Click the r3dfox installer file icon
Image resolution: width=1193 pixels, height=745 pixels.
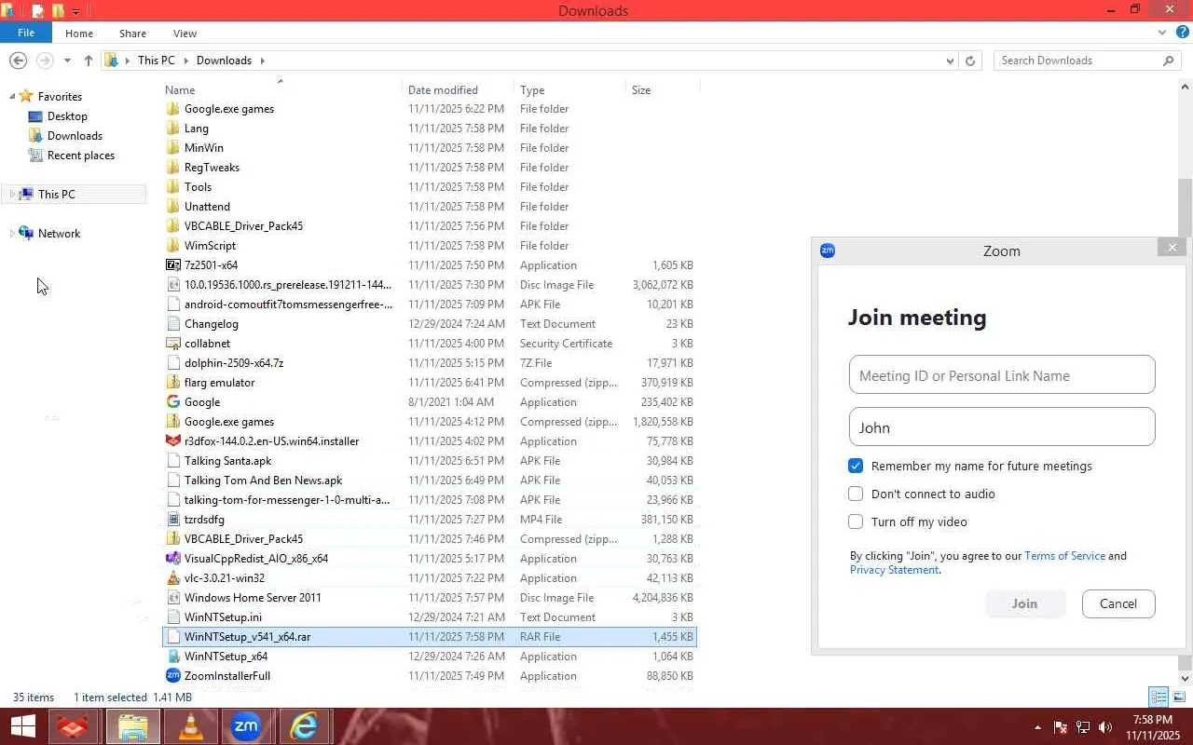(x=172, y=441)
